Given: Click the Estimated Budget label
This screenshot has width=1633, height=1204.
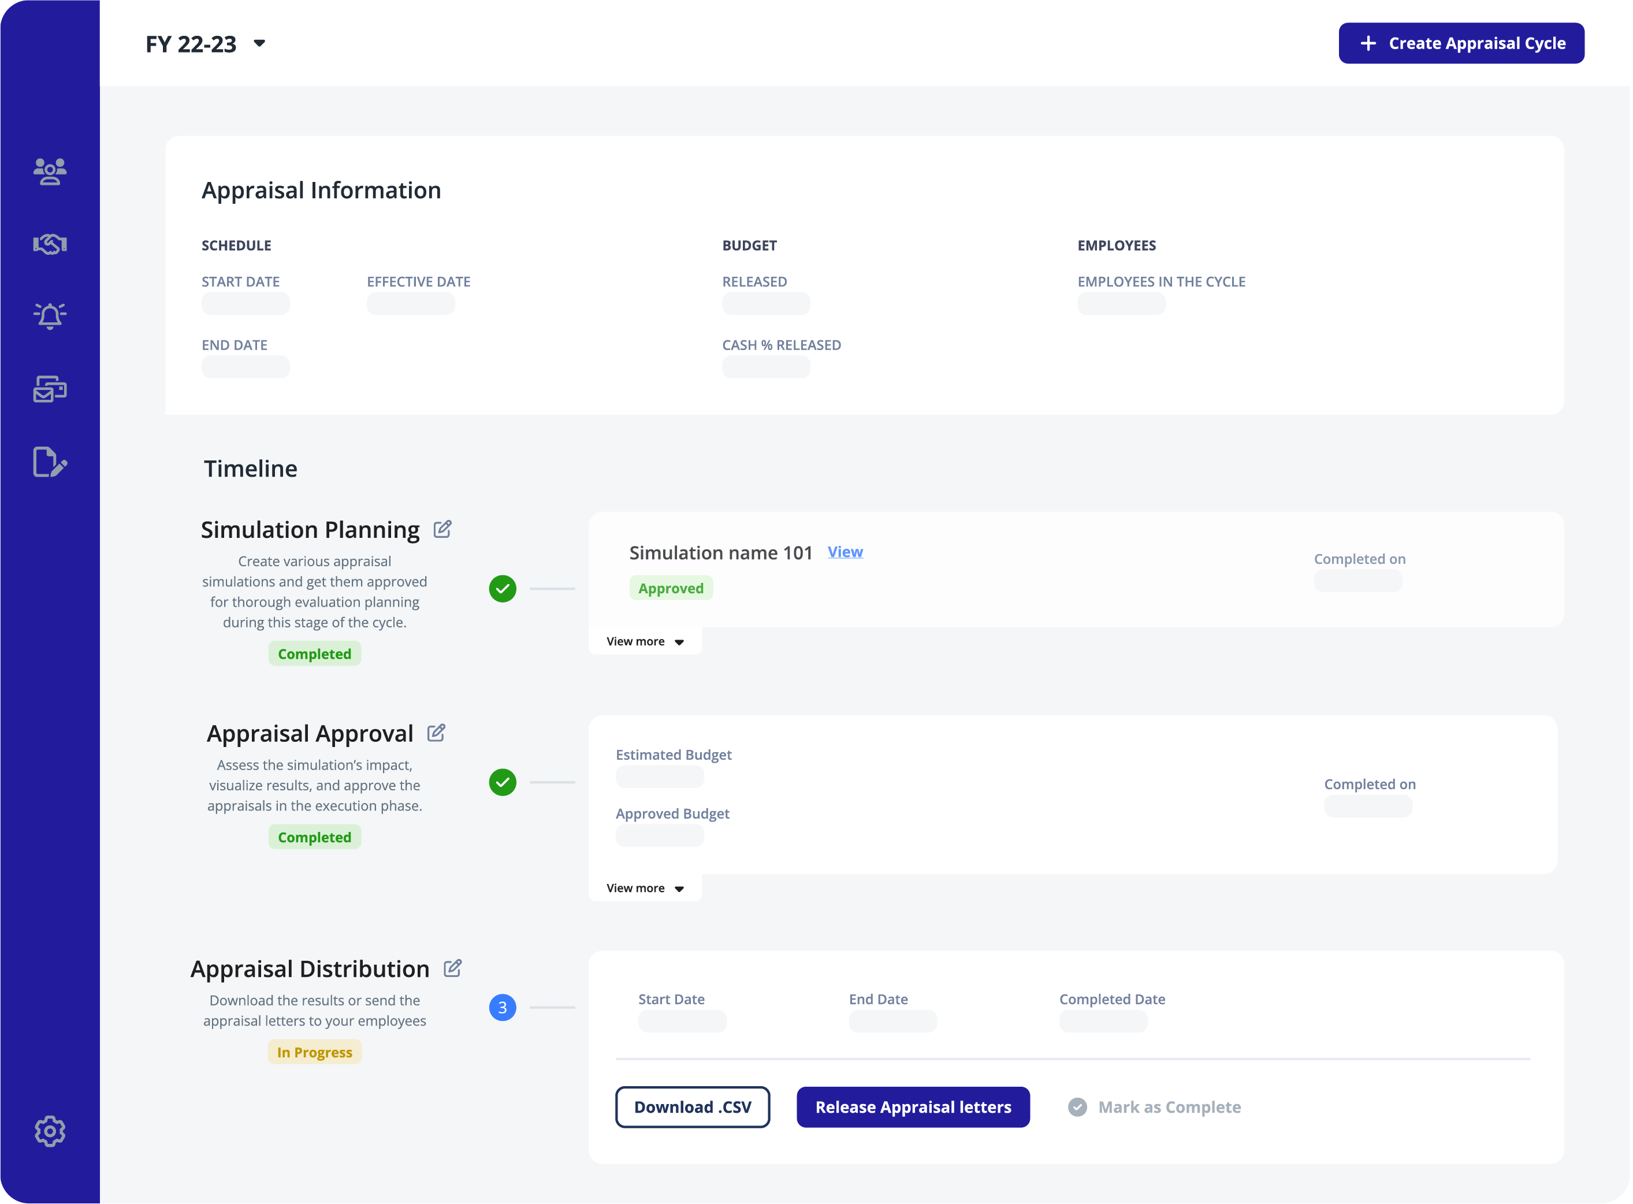Looking at the screenshot, I should (674, 755).
